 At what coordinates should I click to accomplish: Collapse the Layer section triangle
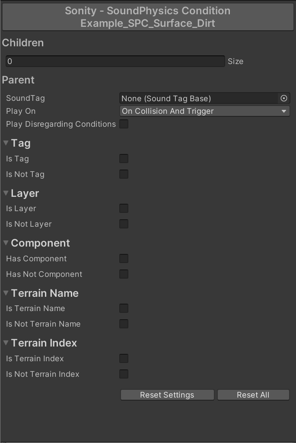pos(6,193)
